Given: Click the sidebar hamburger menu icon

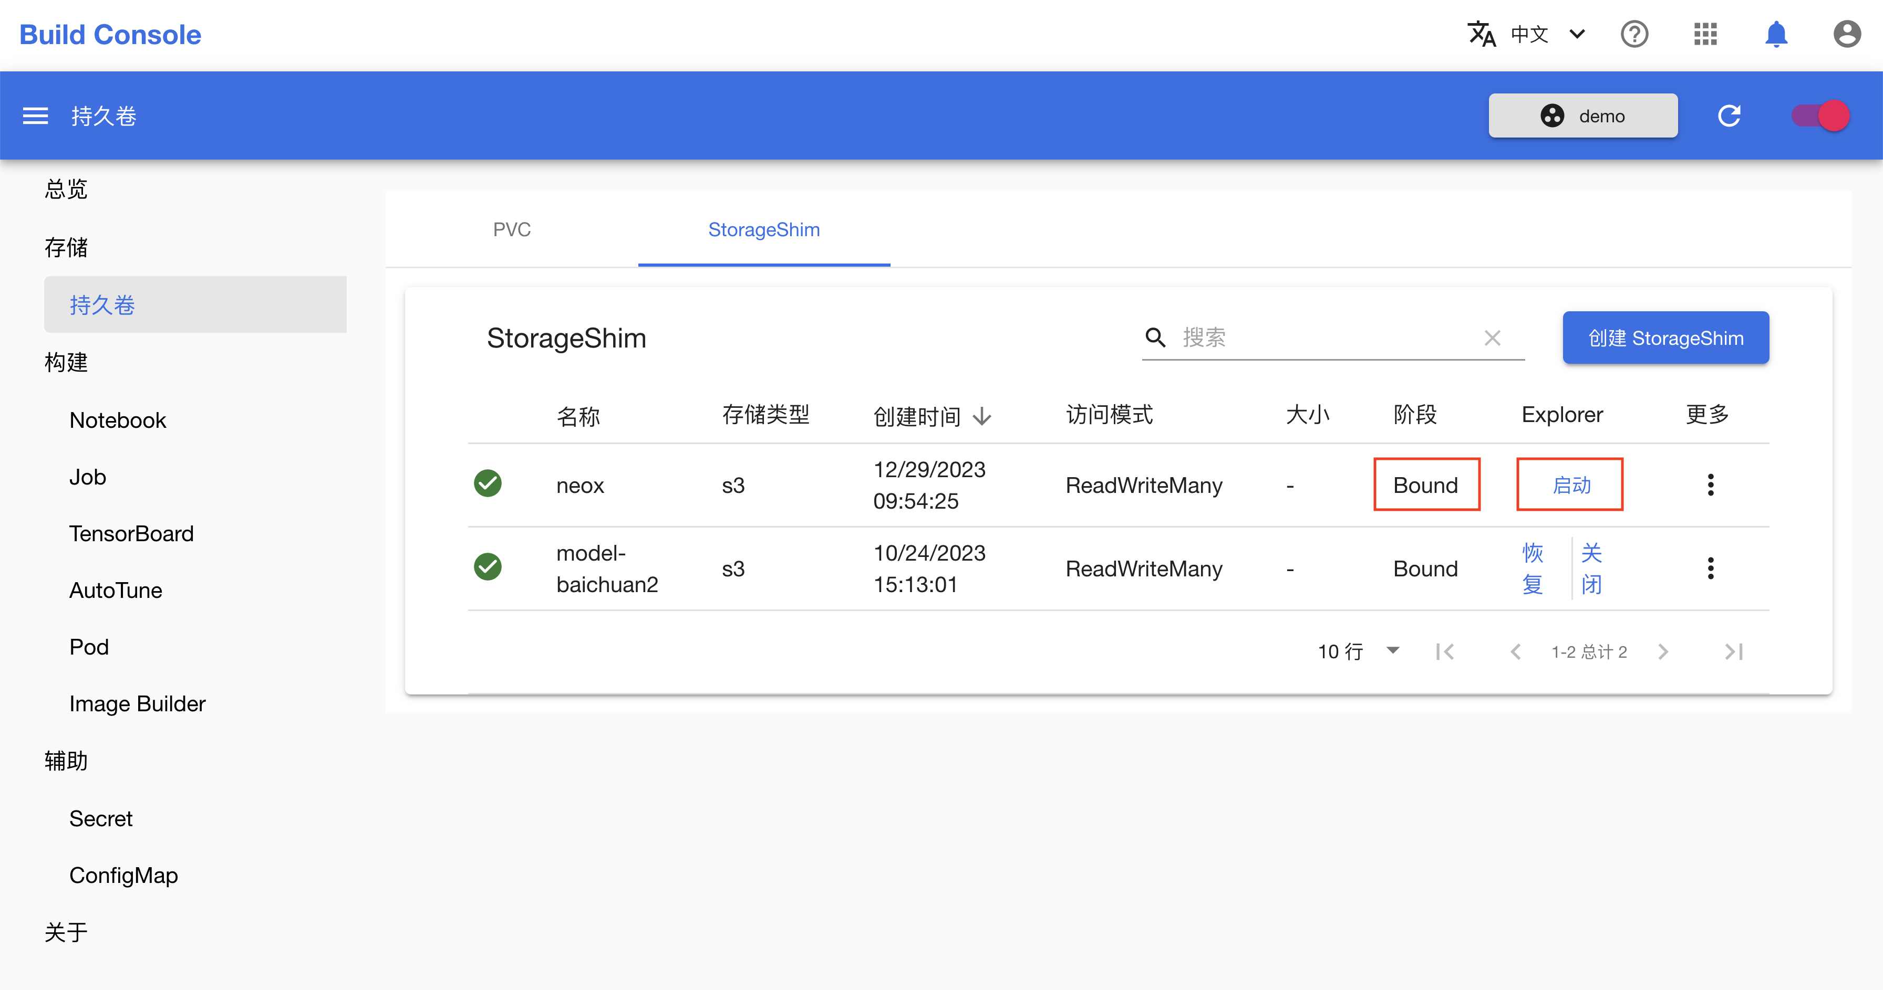Looking at the screenshot, I should 34,115.
